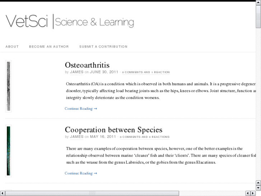Click the vertical scrollbar down arrow
Viewport: 261px width, 196px height.
258,188
